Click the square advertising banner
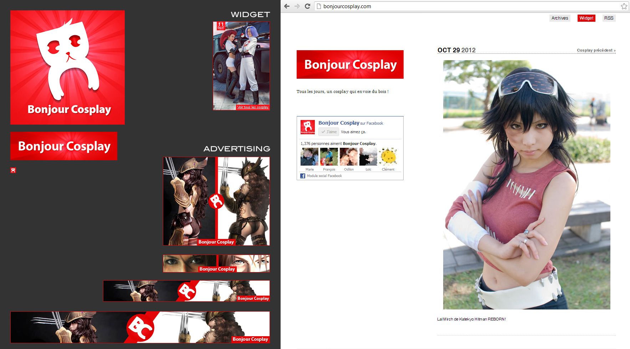Screen dimensions: 630x349 [216, 201]
